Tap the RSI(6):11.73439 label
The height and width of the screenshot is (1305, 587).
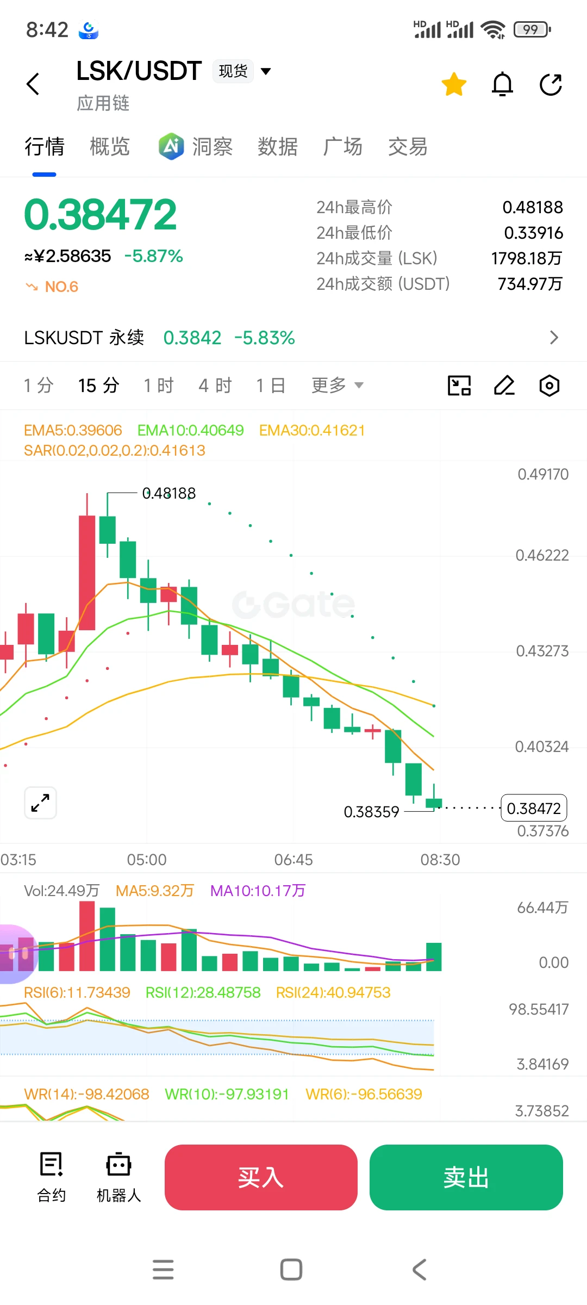(77, 993)
